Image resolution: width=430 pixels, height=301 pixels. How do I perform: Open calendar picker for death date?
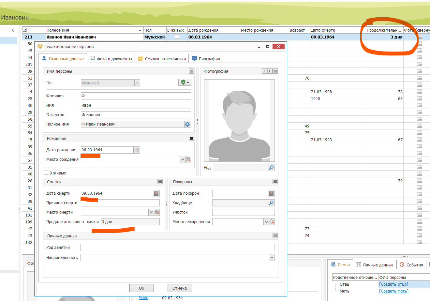[x=156, y=193]
